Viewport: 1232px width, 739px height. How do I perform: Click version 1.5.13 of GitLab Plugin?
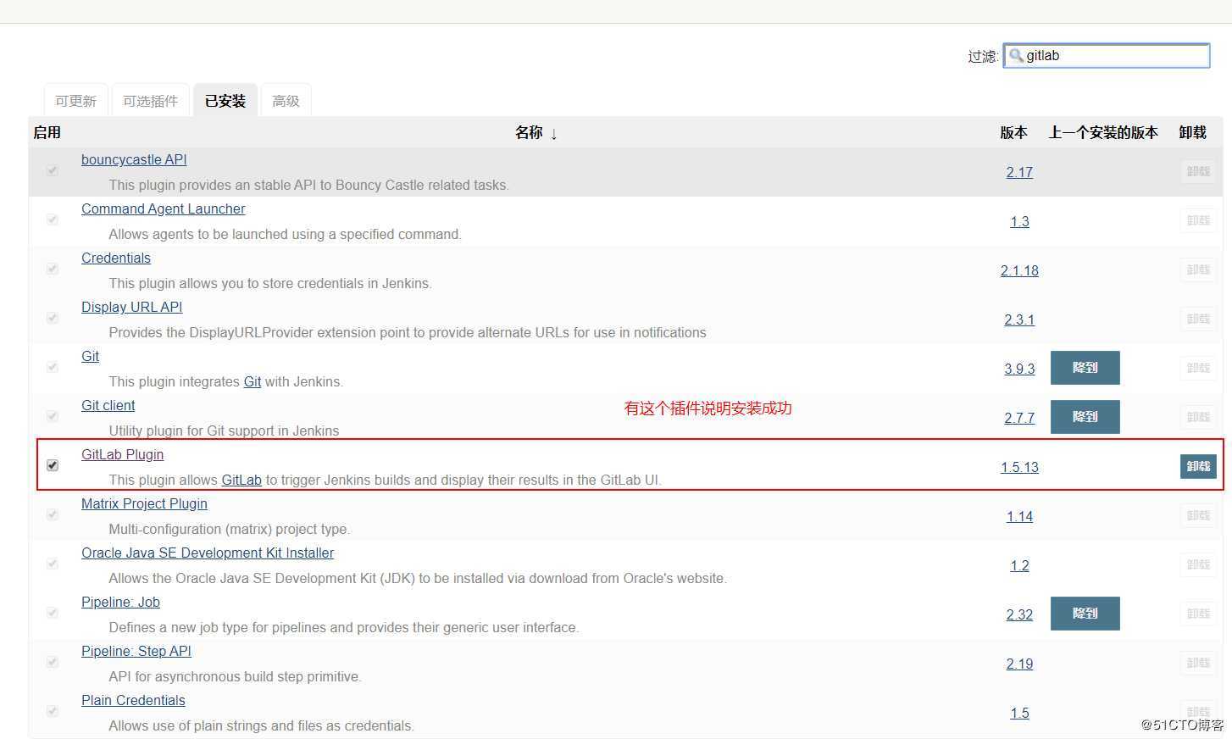pos(1019,467)
